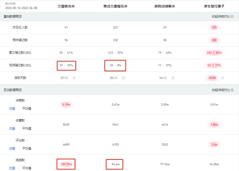Switch 收藏数 to 平均值
239x171 pixels.
pos(27,128)
